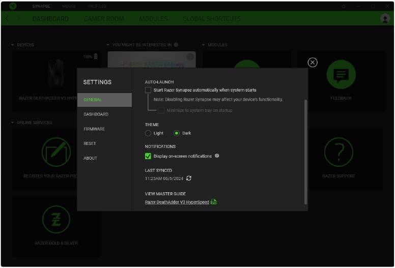Open the master guide PDF icon

click(214, 202)
